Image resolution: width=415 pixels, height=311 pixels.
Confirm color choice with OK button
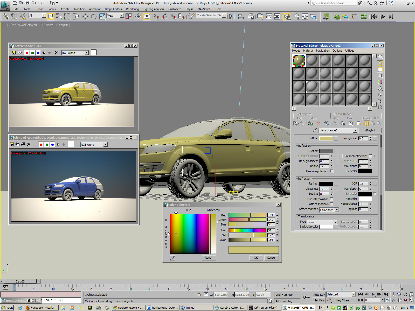[x=256, y=258]
